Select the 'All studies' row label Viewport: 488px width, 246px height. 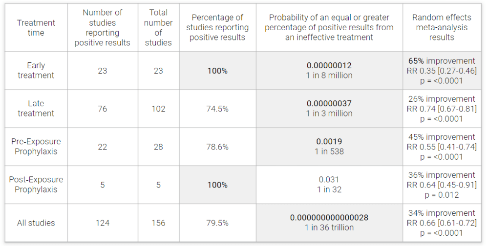(x=36, y=223)
